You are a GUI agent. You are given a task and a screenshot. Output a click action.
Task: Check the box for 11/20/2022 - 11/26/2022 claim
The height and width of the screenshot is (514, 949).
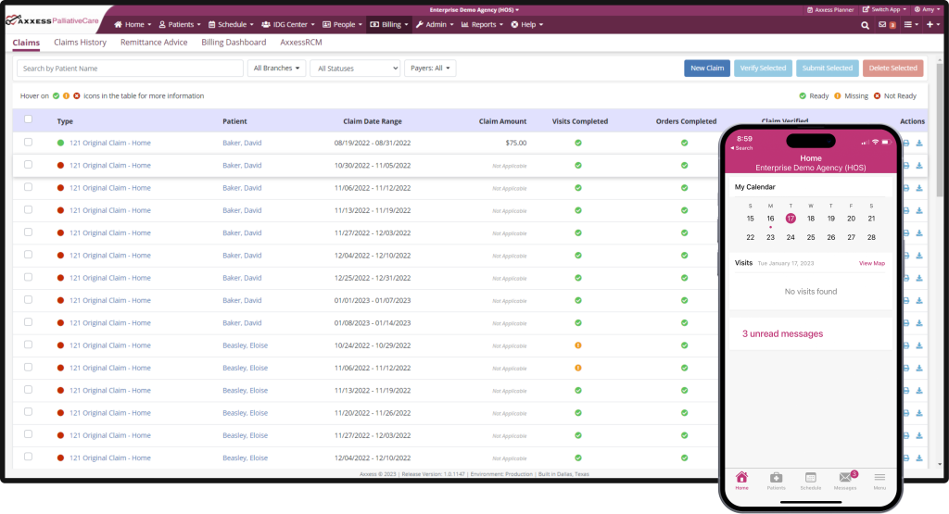click(x=28, y=412)
